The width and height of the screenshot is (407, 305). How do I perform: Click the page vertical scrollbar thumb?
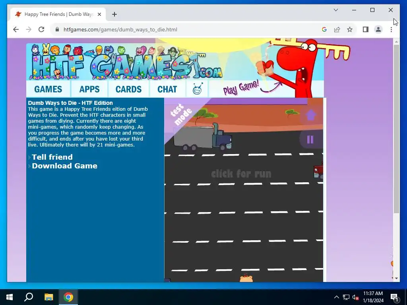pos(396,129)
